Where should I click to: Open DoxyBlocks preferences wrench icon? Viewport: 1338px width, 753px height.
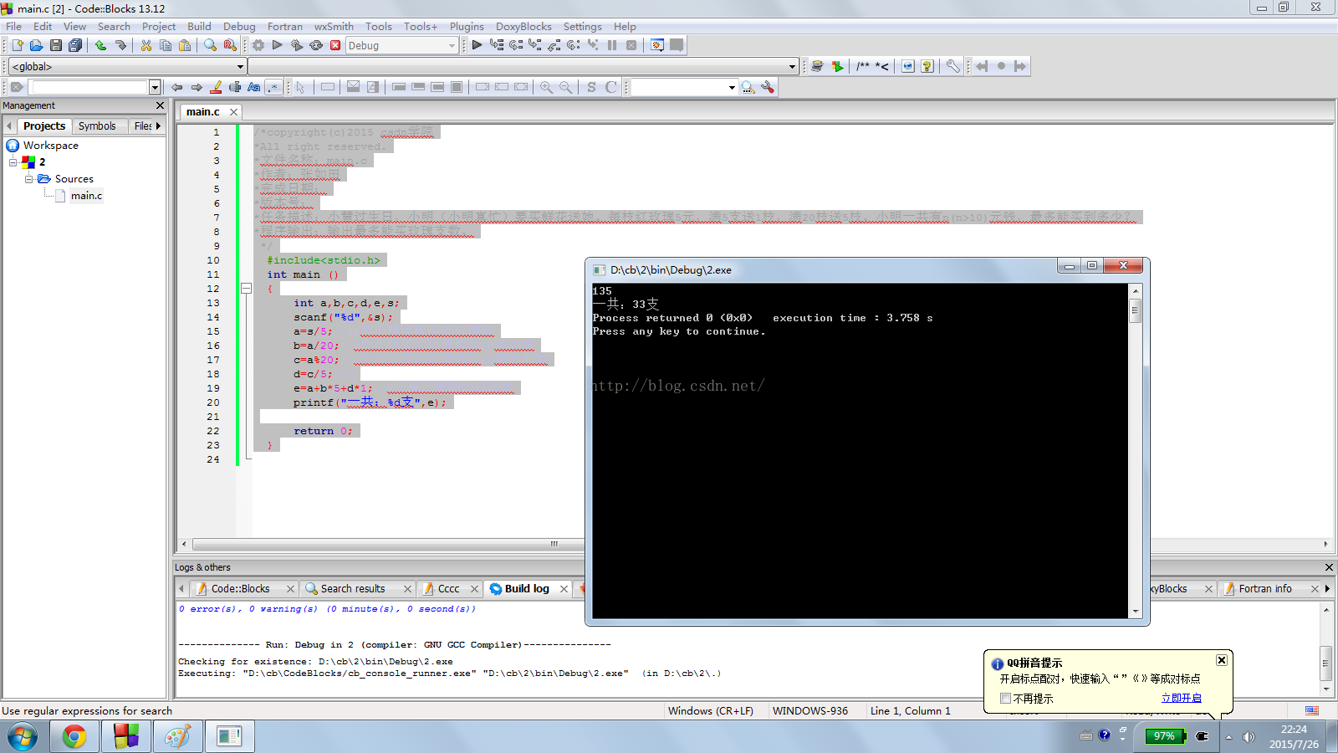[x=952, y=66]
